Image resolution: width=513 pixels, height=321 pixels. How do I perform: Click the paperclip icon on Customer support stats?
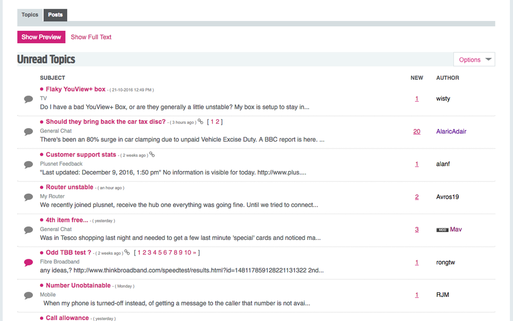152,154
